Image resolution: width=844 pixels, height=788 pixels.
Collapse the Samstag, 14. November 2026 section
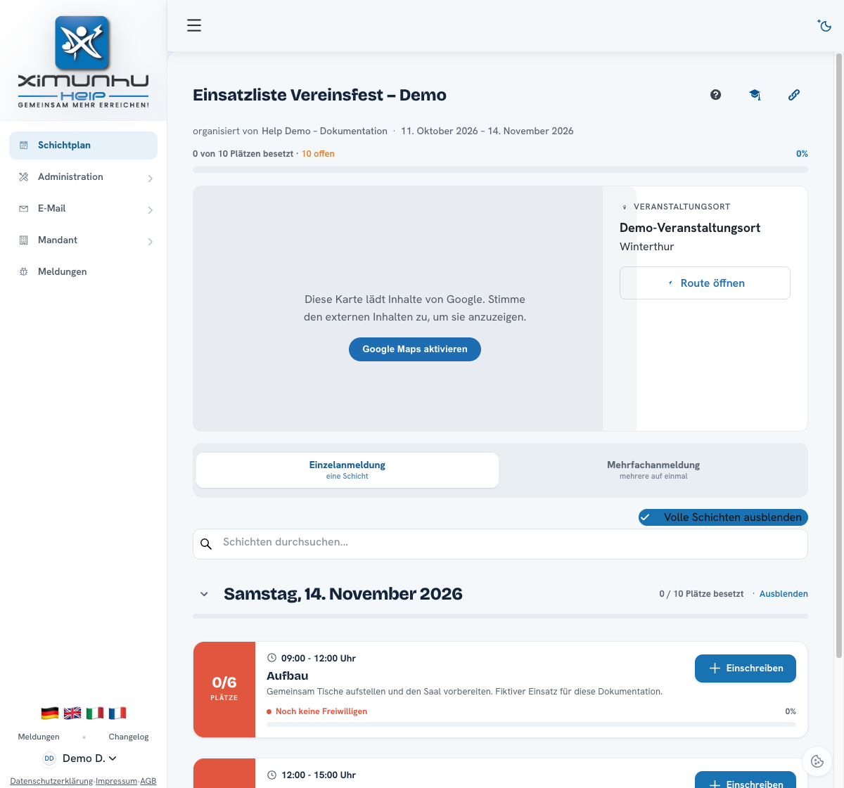click(x=204, y=594)
